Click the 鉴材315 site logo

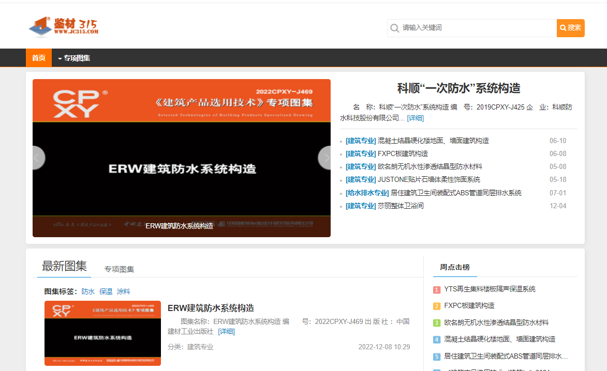point(64,27)
